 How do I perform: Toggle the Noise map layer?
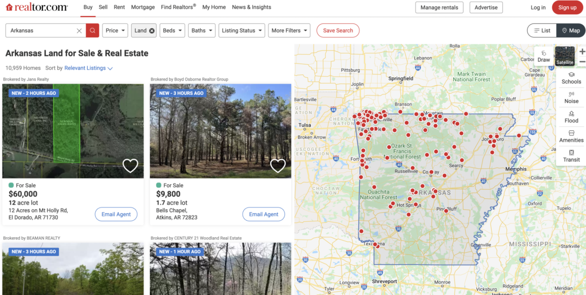(x=572, y=97)
